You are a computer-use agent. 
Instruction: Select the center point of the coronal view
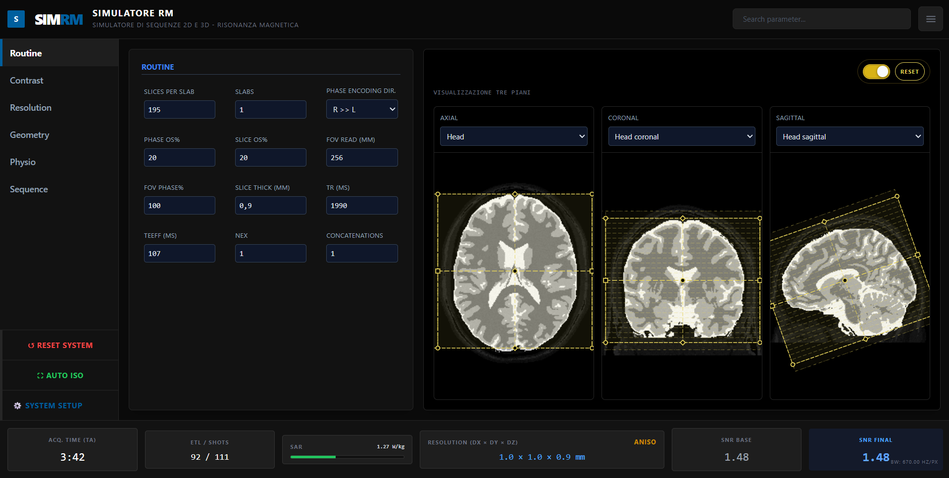683,280
